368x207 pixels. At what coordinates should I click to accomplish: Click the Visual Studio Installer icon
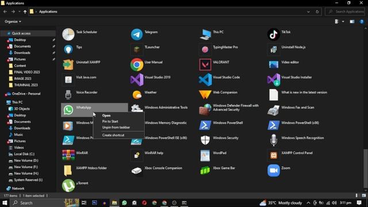pos(274,79)
